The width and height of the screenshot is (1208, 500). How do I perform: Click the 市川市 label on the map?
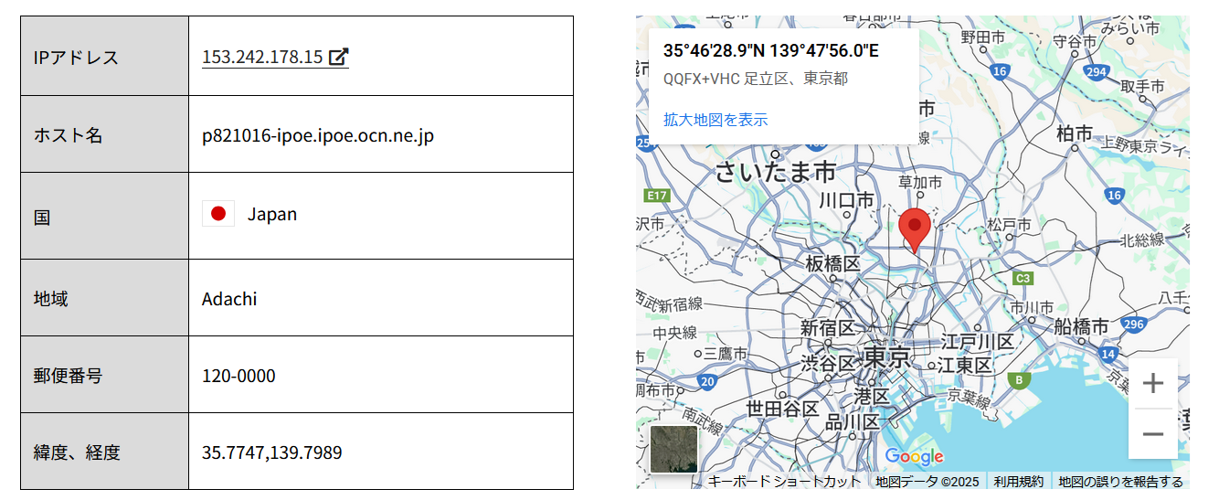(1033, 307)
